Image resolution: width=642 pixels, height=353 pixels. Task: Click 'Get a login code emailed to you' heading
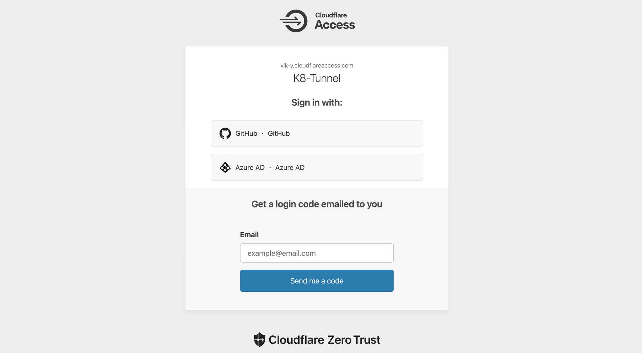click(x=317, y=204)
